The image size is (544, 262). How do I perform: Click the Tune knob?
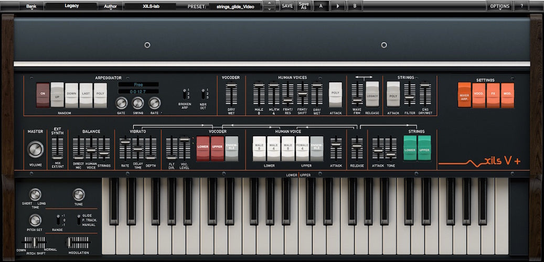79,194
